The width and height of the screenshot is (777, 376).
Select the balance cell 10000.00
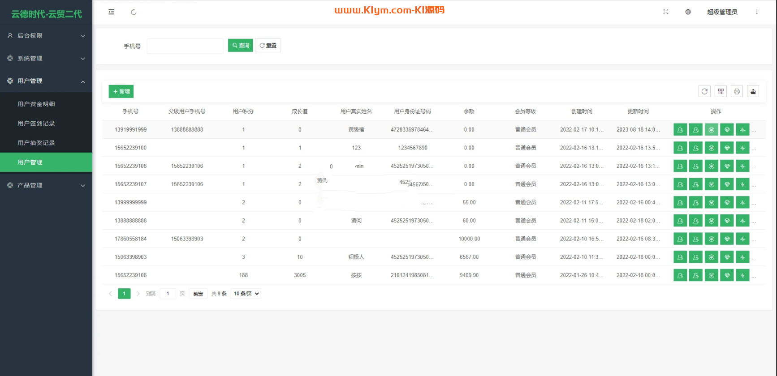(x=469, y=239)
